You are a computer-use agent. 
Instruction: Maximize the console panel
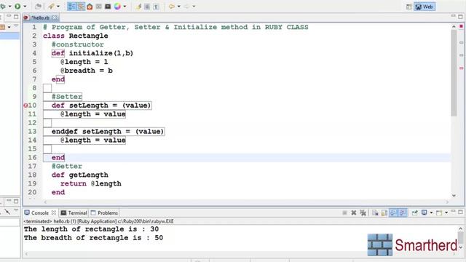(461, 212)
